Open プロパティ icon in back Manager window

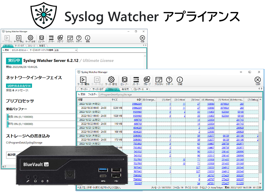[x=70, y=39]
